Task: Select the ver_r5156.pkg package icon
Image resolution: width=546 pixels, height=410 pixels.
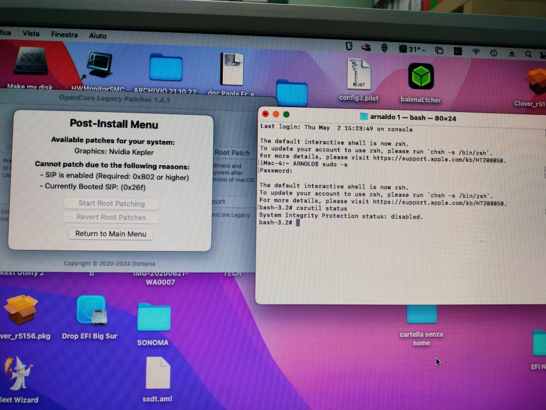Action: [x=21, y=309]
